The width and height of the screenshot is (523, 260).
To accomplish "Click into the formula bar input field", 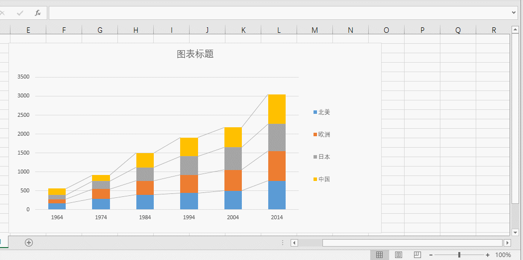I will point(279,13).
